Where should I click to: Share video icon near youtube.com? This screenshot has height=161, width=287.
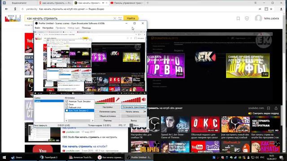click(276, 108)
